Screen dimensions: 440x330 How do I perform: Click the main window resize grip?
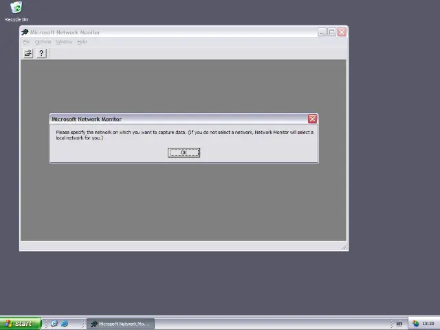344,247
